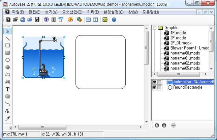Viewport: 217px width, 140px height.
Task: Select the hollow Ellipse tool
Action: pyautogui.click(x=8, y=60)
